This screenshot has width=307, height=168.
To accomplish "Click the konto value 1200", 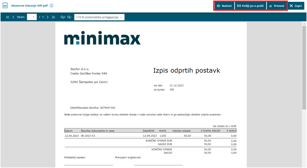I will (163, 136).
